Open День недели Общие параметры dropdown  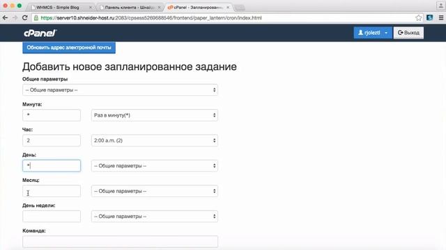point(155,216)
